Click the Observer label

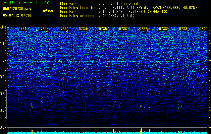coord(68,4)
